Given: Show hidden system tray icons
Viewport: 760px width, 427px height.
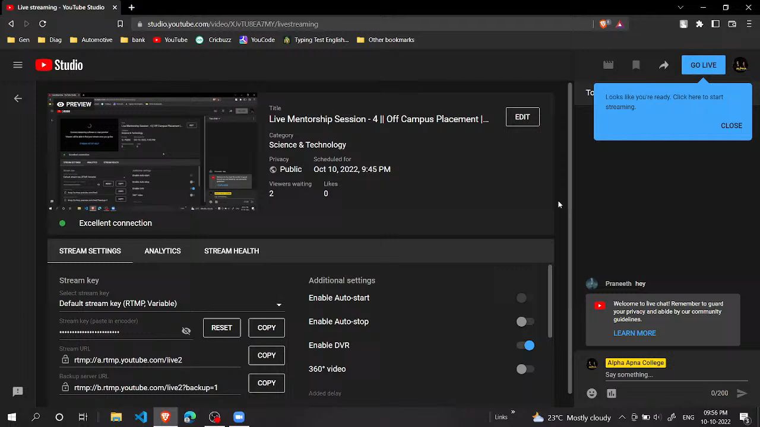Looking at the screenshot, I should tap(622, 418).
